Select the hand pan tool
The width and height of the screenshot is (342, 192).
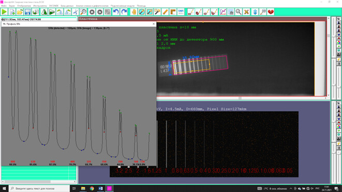133,12
